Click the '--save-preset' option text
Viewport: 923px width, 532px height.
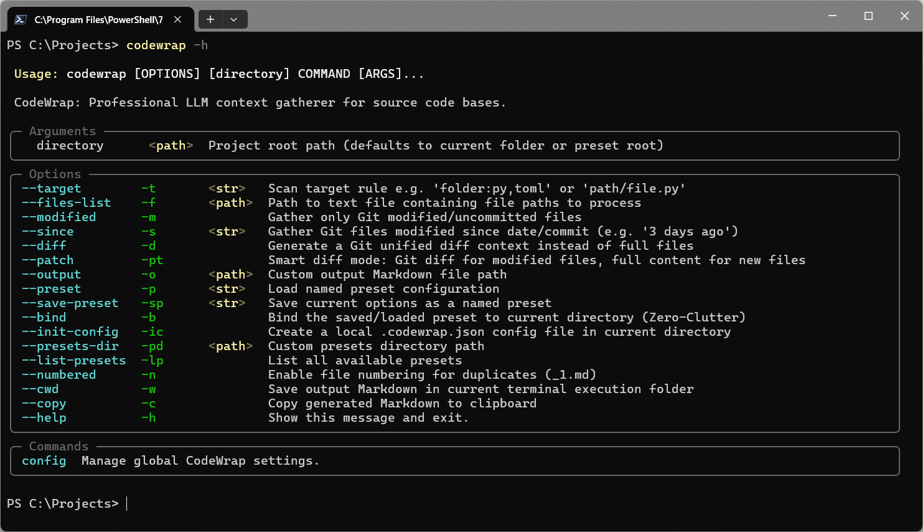70,303
